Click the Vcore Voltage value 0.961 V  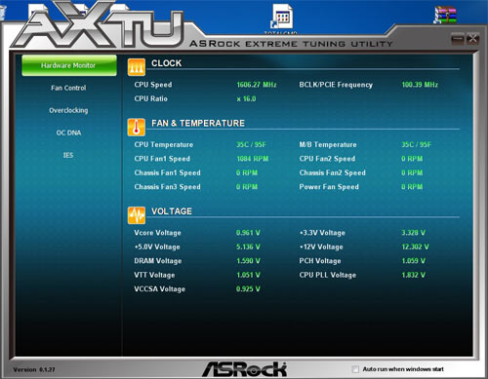click(248, 233)
